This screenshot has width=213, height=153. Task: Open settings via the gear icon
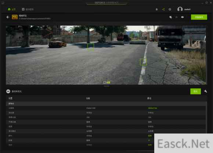170,10
